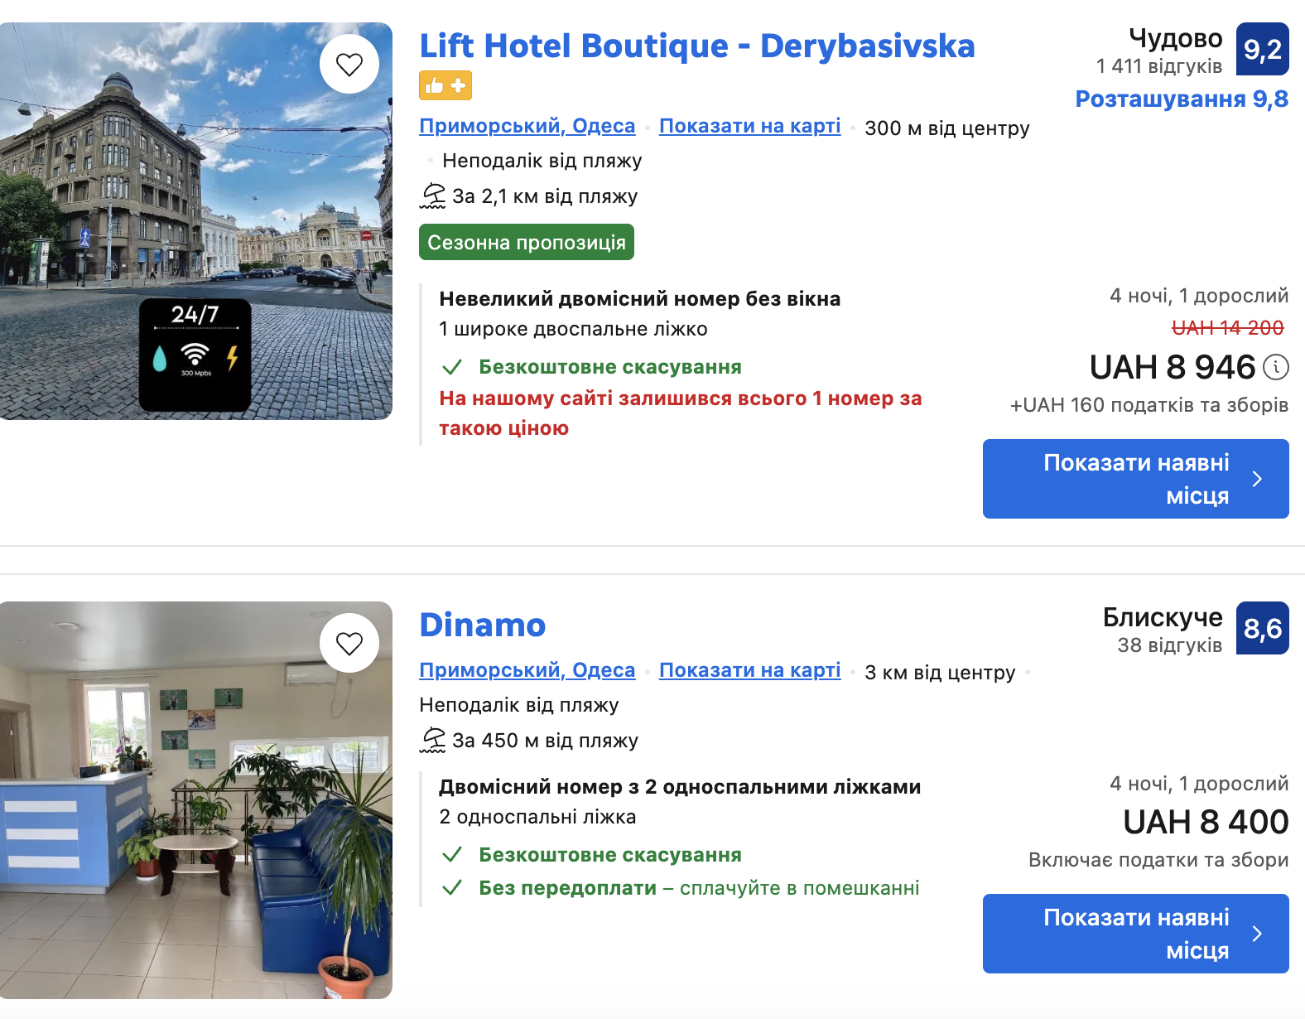Image resolution: width=1305 pixels, height=1019 pixels.
Task: Save Lift Hotel Boutique to wishlist
Action: (x=349, y=64)
